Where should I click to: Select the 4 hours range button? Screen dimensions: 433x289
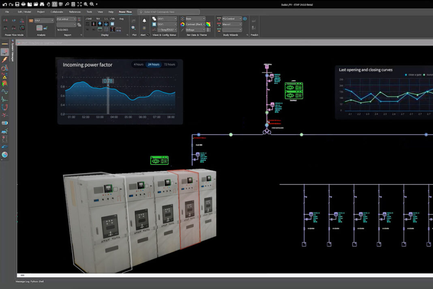[139, 65]
